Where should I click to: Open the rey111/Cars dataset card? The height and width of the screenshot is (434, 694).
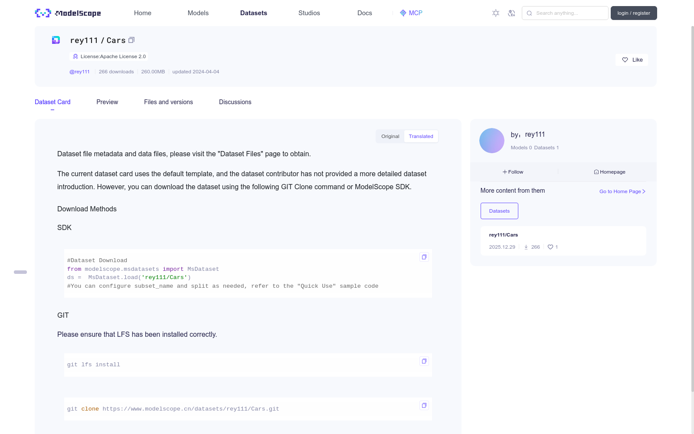point(563,241)
